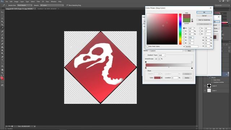231x130 pixels.
Task: Open the Sample All Layers dropdown
Action: [52, 5]
